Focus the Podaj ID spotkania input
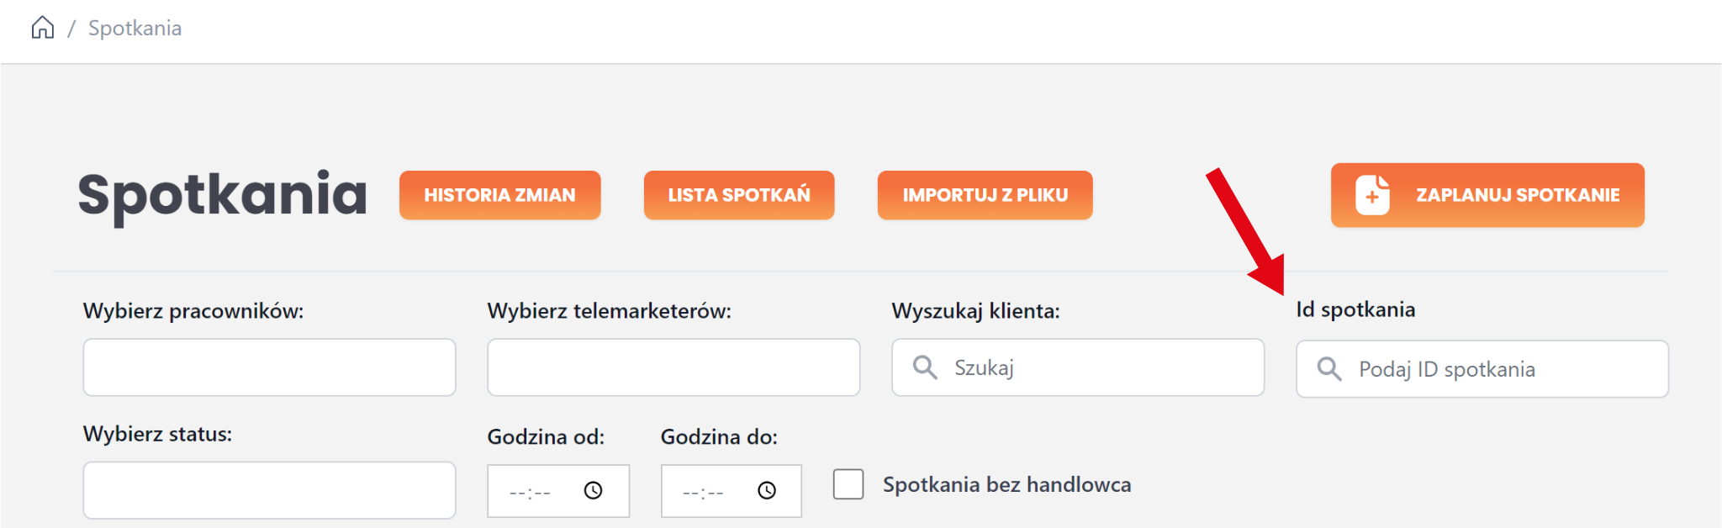1722x528 pixels. pyautogui.click(x=1497, y=369)
